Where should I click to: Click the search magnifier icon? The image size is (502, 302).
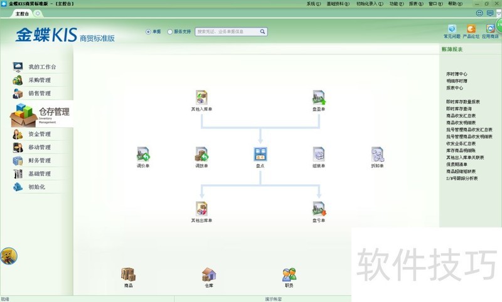point(262,31)
